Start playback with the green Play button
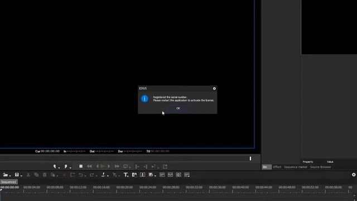This screenshot has height=201, width=357. pos(103,166)
